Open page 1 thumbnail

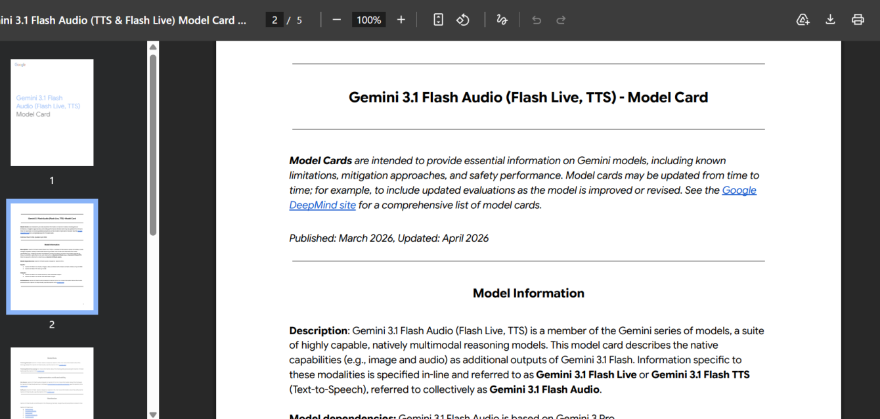click(x=52, y=112)
